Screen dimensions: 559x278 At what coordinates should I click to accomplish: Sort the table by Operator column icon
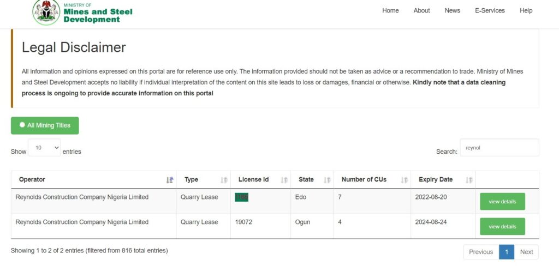(170, 180)
